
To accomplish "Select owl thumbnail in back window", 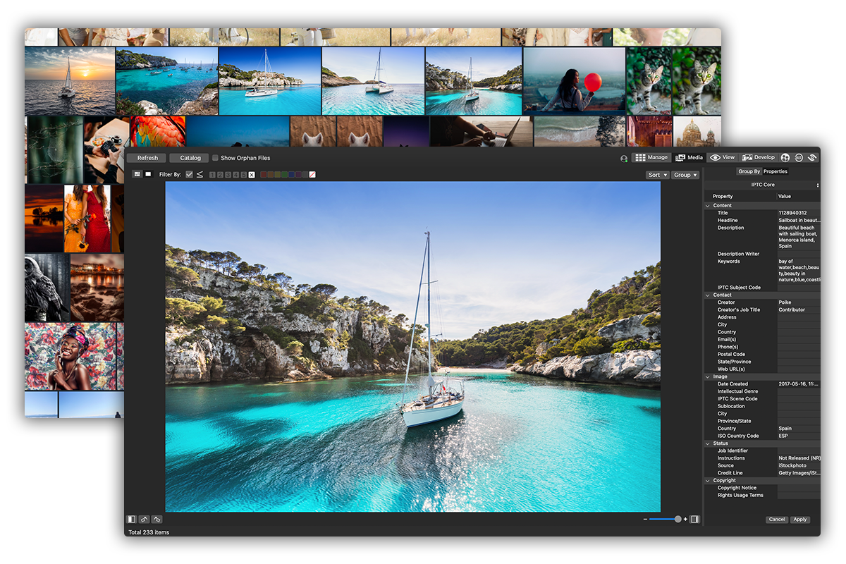I will pyautogui.click(x=47, y=288).
